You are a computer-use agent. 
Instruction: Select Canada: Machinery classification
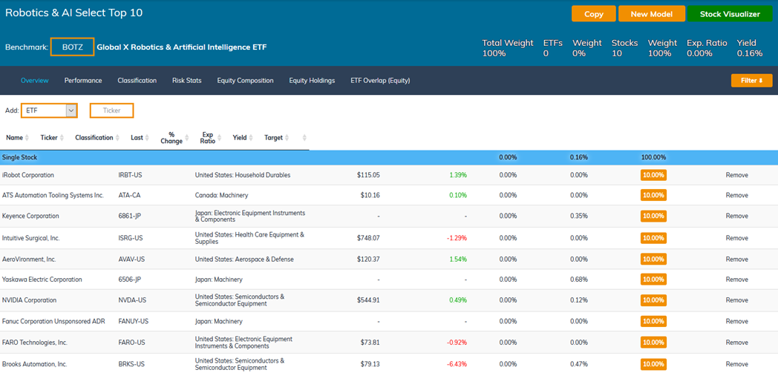[221, 195]
